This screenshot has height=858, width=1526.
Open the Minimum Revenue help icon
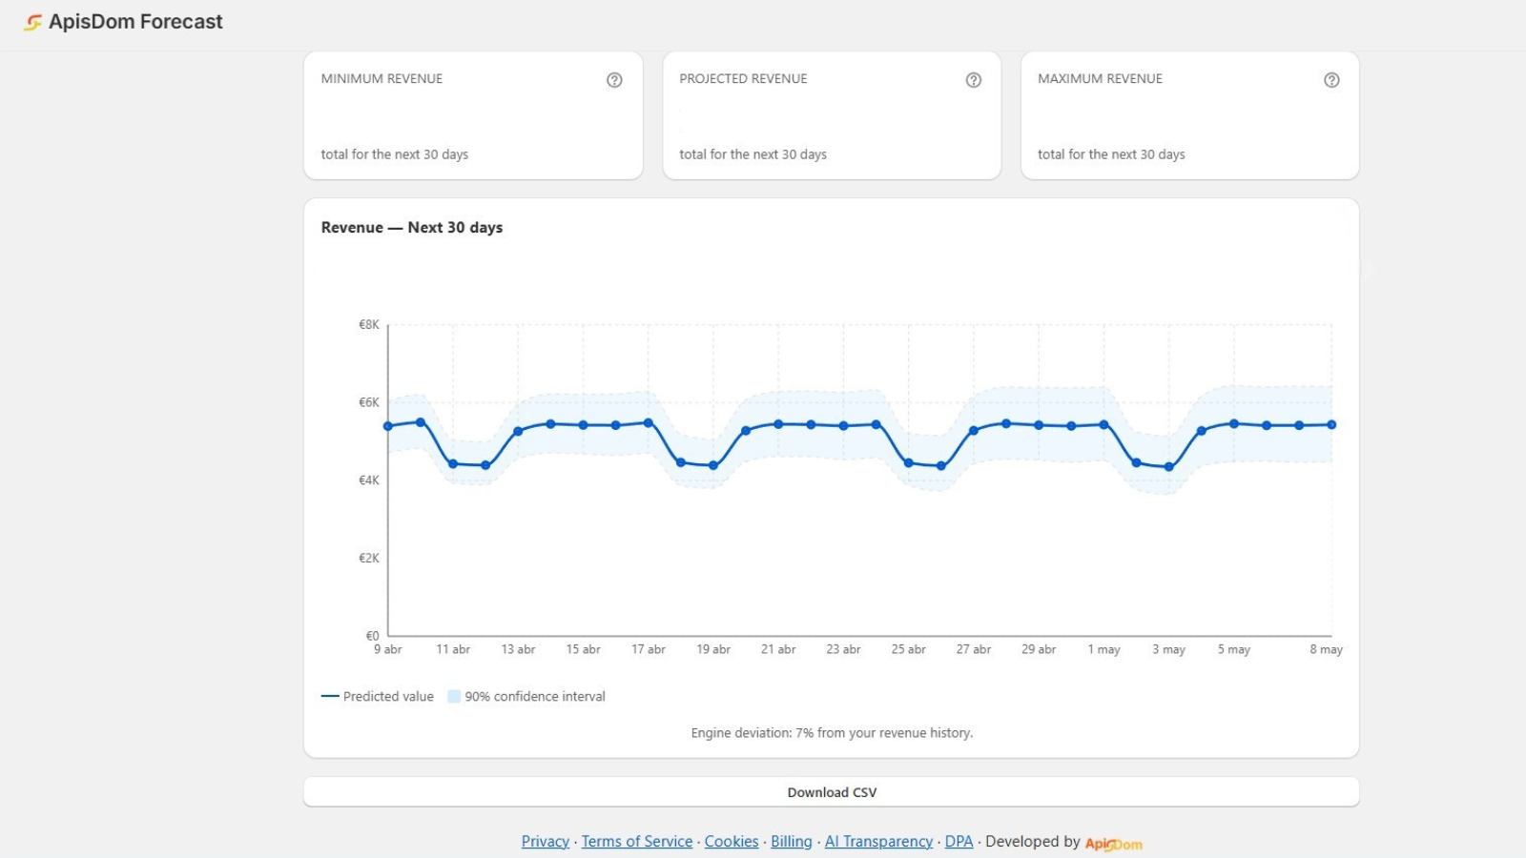point(614,80)
